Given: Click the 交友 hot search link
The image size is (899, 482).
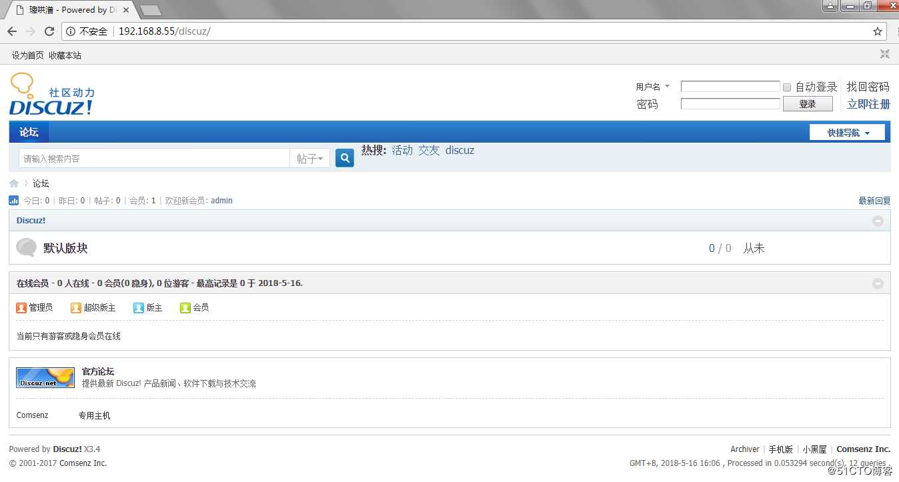Looking at the screenshot, I should pyautogui.click(x=429, y=151).
